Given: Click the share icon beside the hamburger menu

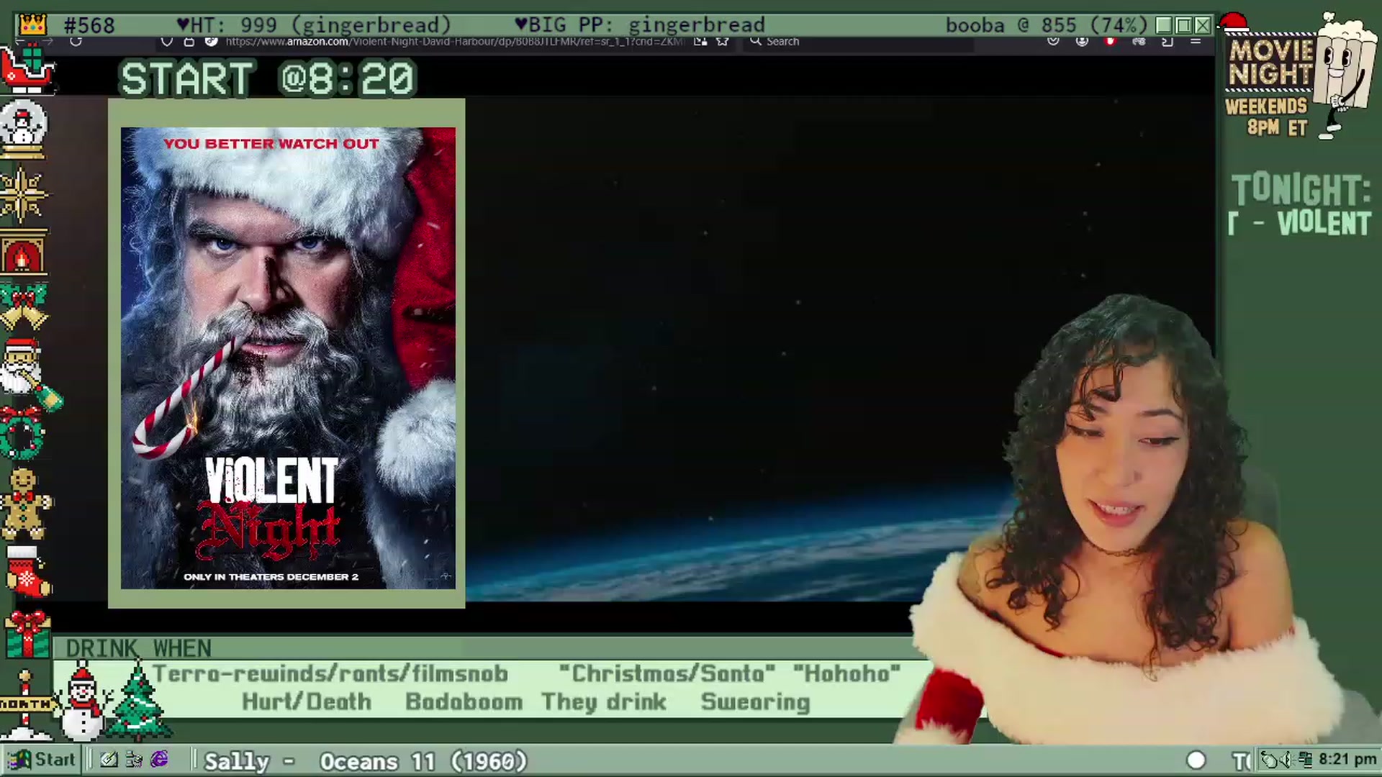Looking at the screenshot, I should coord(1168,42).
